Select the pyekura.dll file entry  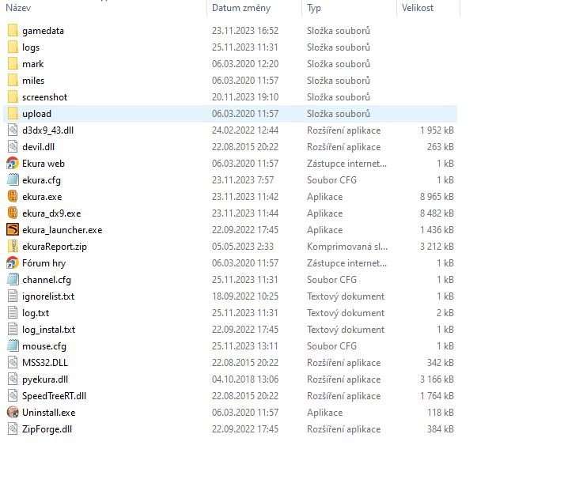[x=45, y=379]
